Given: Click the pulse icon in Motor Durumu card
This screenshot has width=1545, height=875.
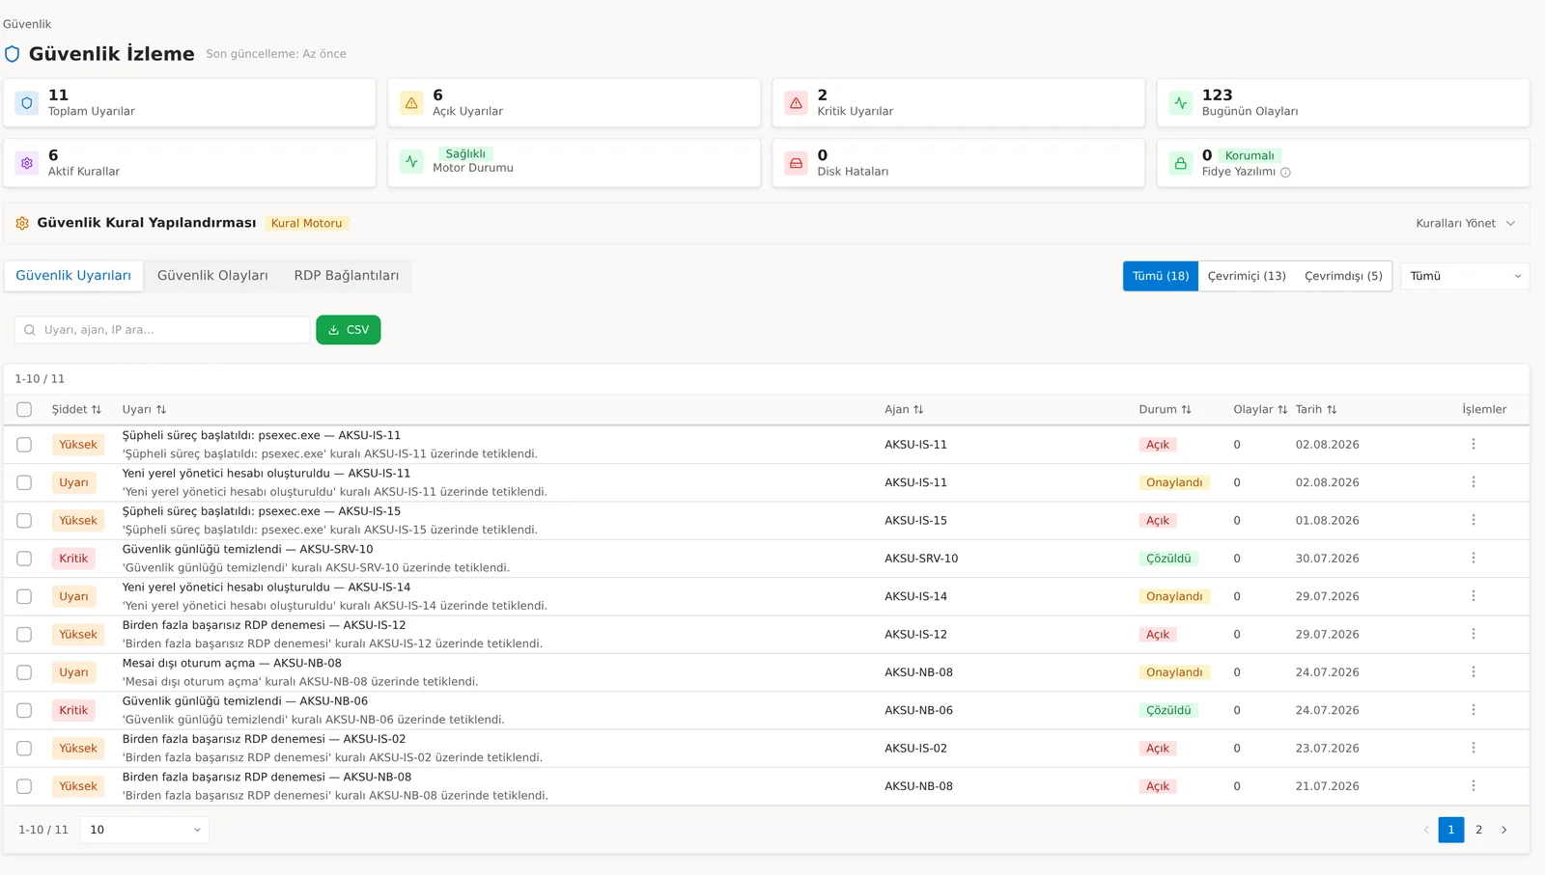Looking at the screenshot, I should tap(411, 161).
